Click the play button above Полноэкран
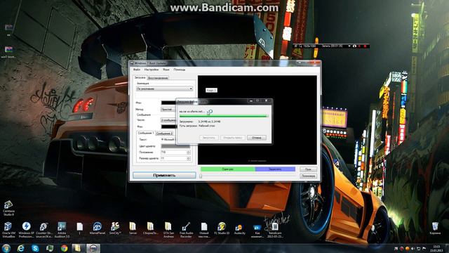This screenshot has height=253, width=449. [309, 169]
